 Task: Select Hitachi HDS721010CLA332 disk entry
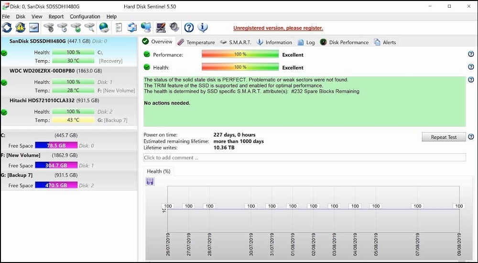69,110
